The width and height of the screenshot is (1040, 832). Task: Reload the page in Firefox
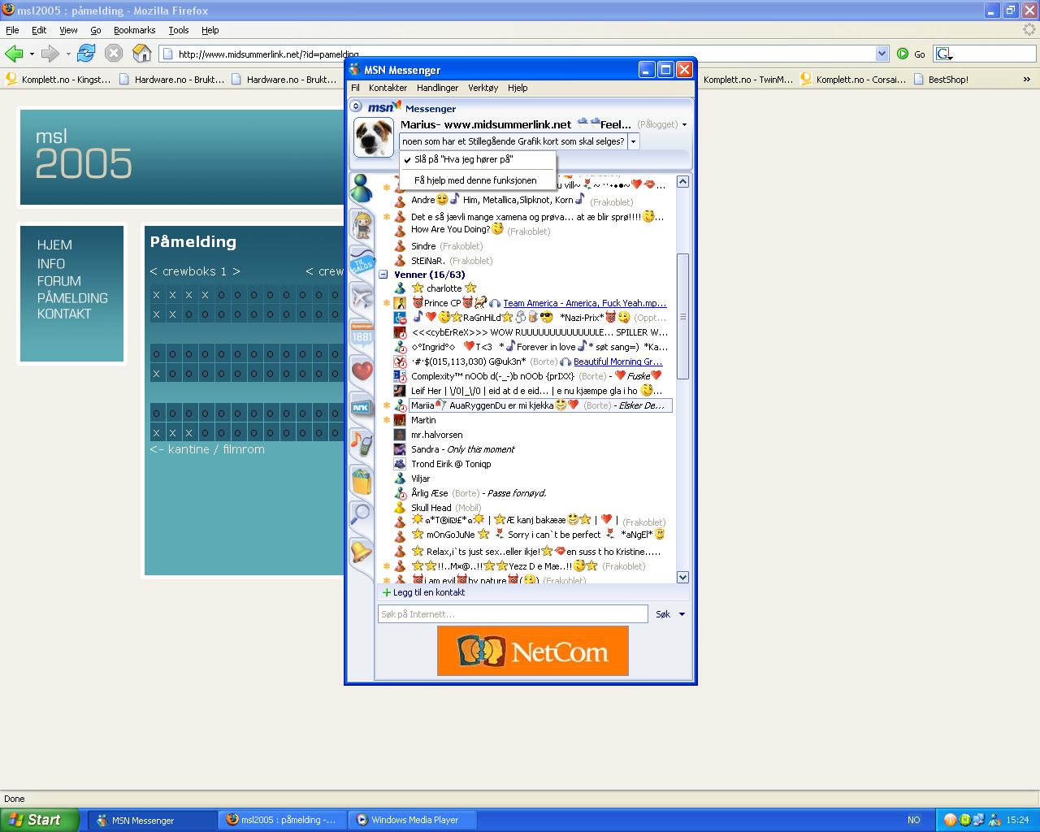[x=86, y=54]
